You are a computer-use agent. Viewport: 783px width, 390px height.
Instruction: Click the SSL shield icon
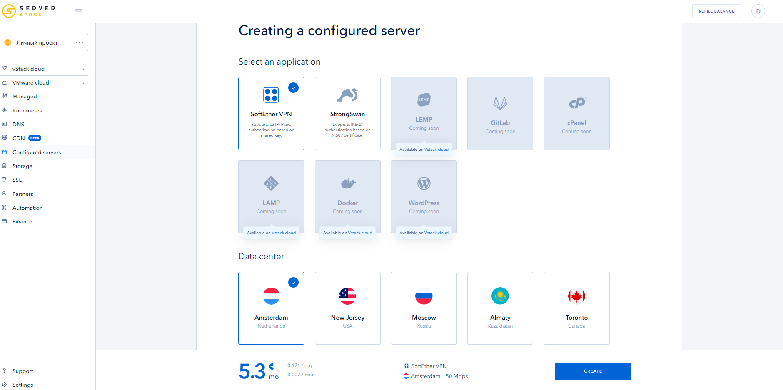coord(5,179)
